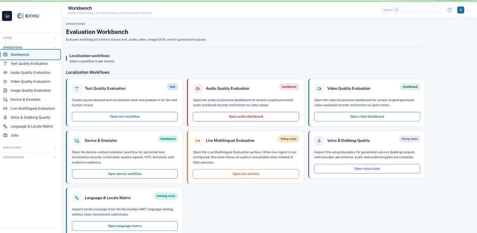Click the user profile avatar icon
Viewport: 477px width, 233px height.
(x=461, y=10)
